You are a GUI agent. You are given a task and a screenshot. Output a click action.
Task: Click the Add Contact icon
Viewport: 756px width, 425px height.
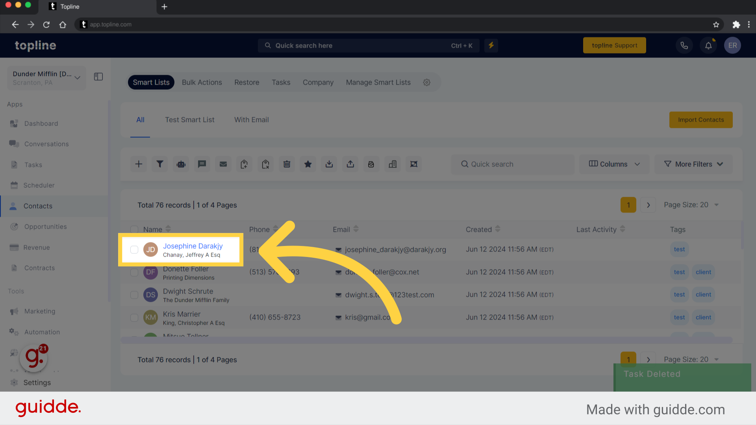pos(139,164)
